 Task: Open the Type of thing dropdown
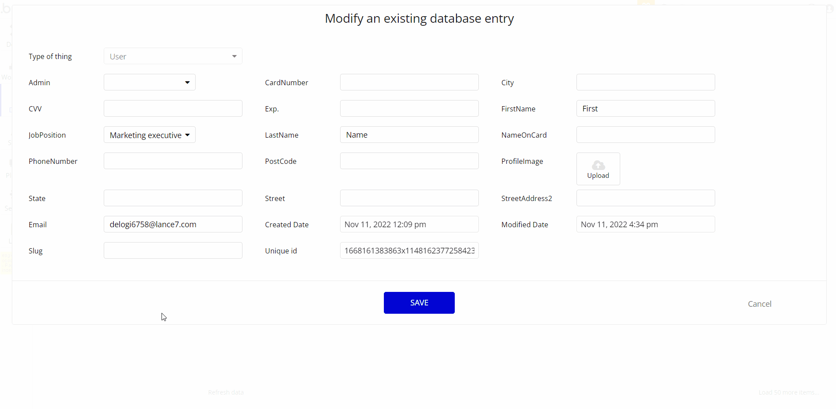click(173, 56)
